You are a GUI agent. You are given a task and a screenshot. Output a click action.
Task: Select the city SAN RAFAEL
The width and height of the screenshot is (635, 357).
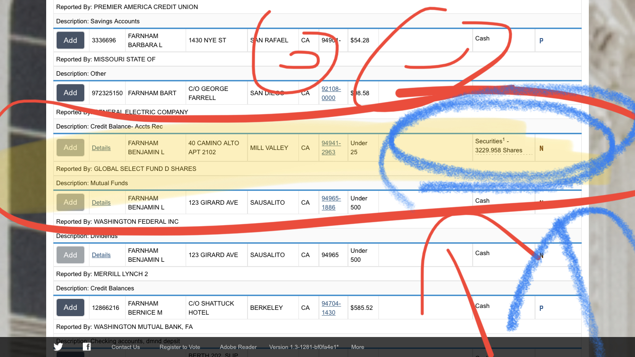pyautogui.click(x=269, y=40)
